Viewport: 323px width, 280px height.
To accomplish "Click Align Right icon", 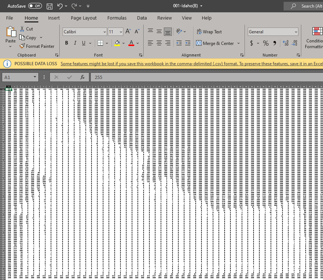I will (168, 43).
